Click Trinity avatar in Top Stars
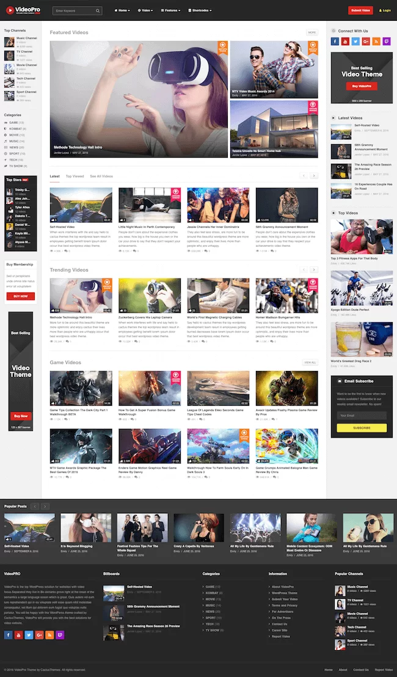The height and width of the screenshot is (677, 397). coord(10,191)
